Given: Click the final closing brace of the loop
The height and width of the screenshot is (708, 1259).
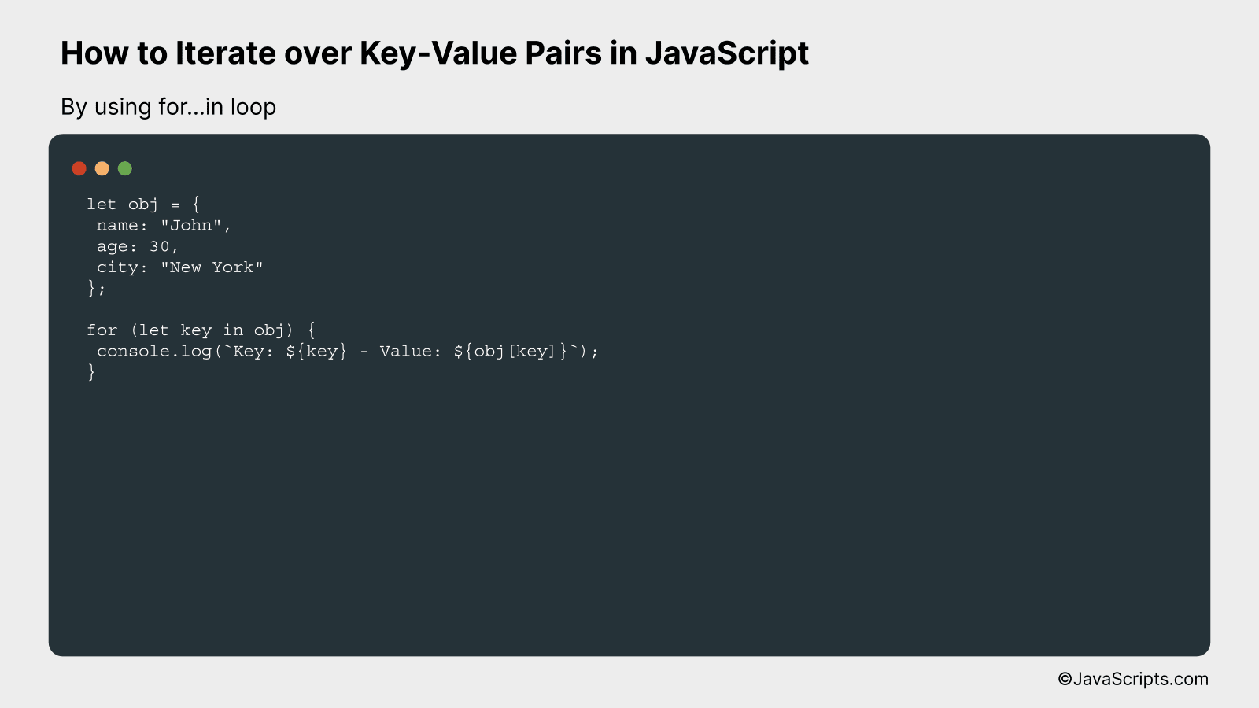Looking at the screenshot, I should click(91, 372).
